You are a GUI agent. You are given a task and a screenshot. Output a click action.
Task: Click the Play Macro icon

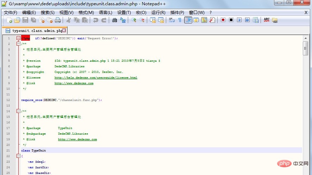(239, 20)
